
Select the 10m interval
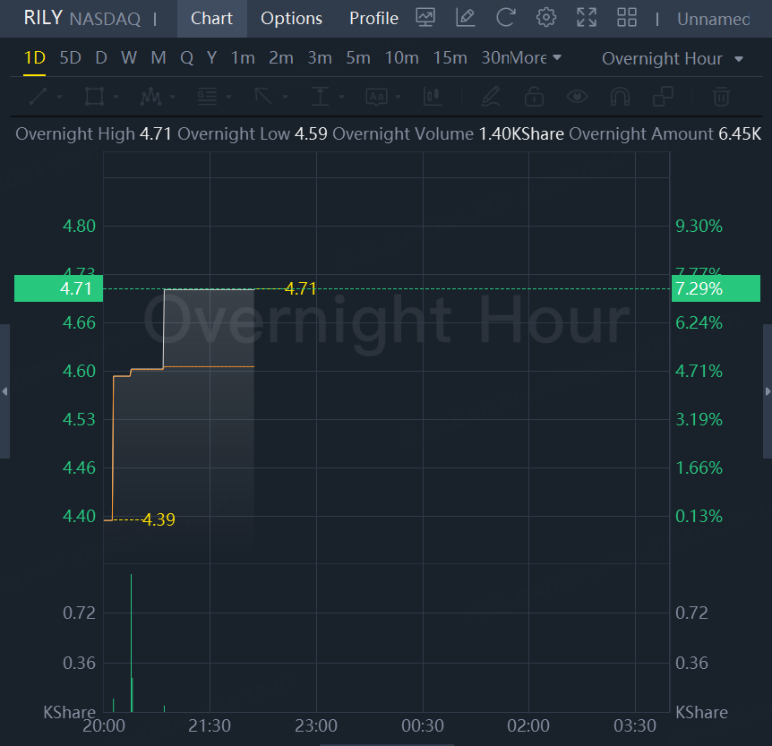click(402, 58)
